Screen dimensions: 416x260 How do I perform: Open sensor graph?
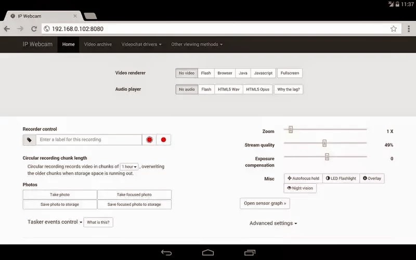tap(265, 203)
